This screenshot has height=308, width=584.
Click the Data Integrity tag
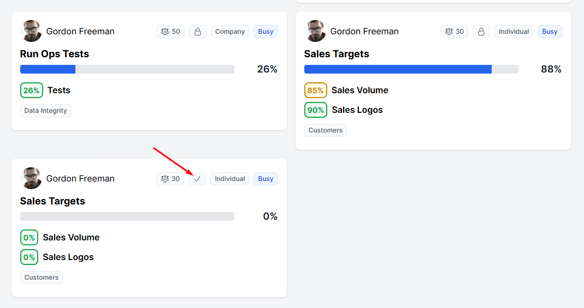[46, 111]
